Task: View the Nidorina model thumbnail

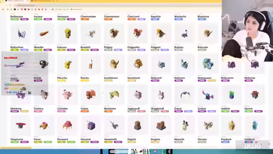Action: [184, 64]
